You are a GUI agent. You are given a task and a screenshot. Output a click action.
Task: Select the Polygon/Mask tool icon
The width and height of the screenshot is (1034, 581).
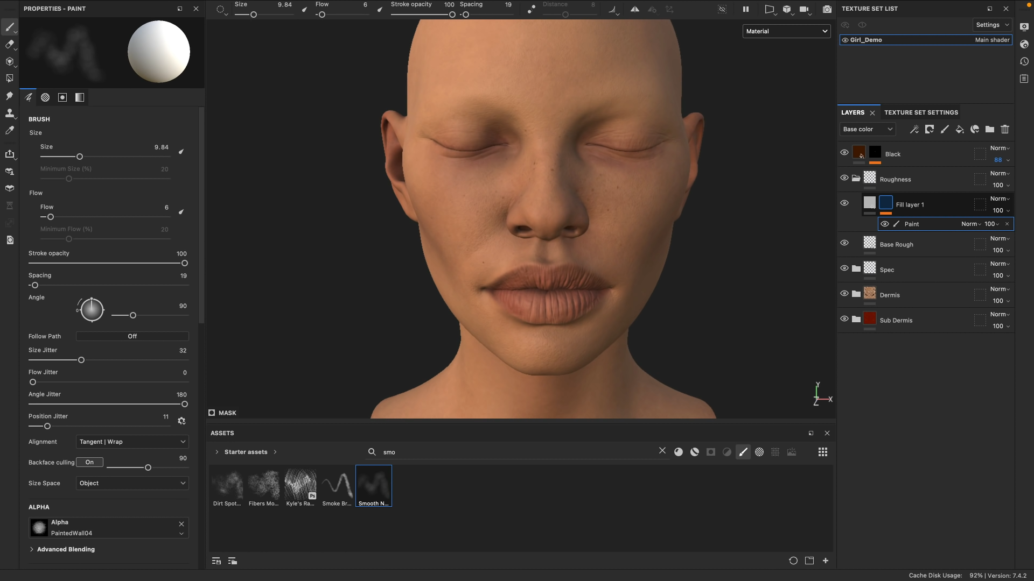(10, 78)
